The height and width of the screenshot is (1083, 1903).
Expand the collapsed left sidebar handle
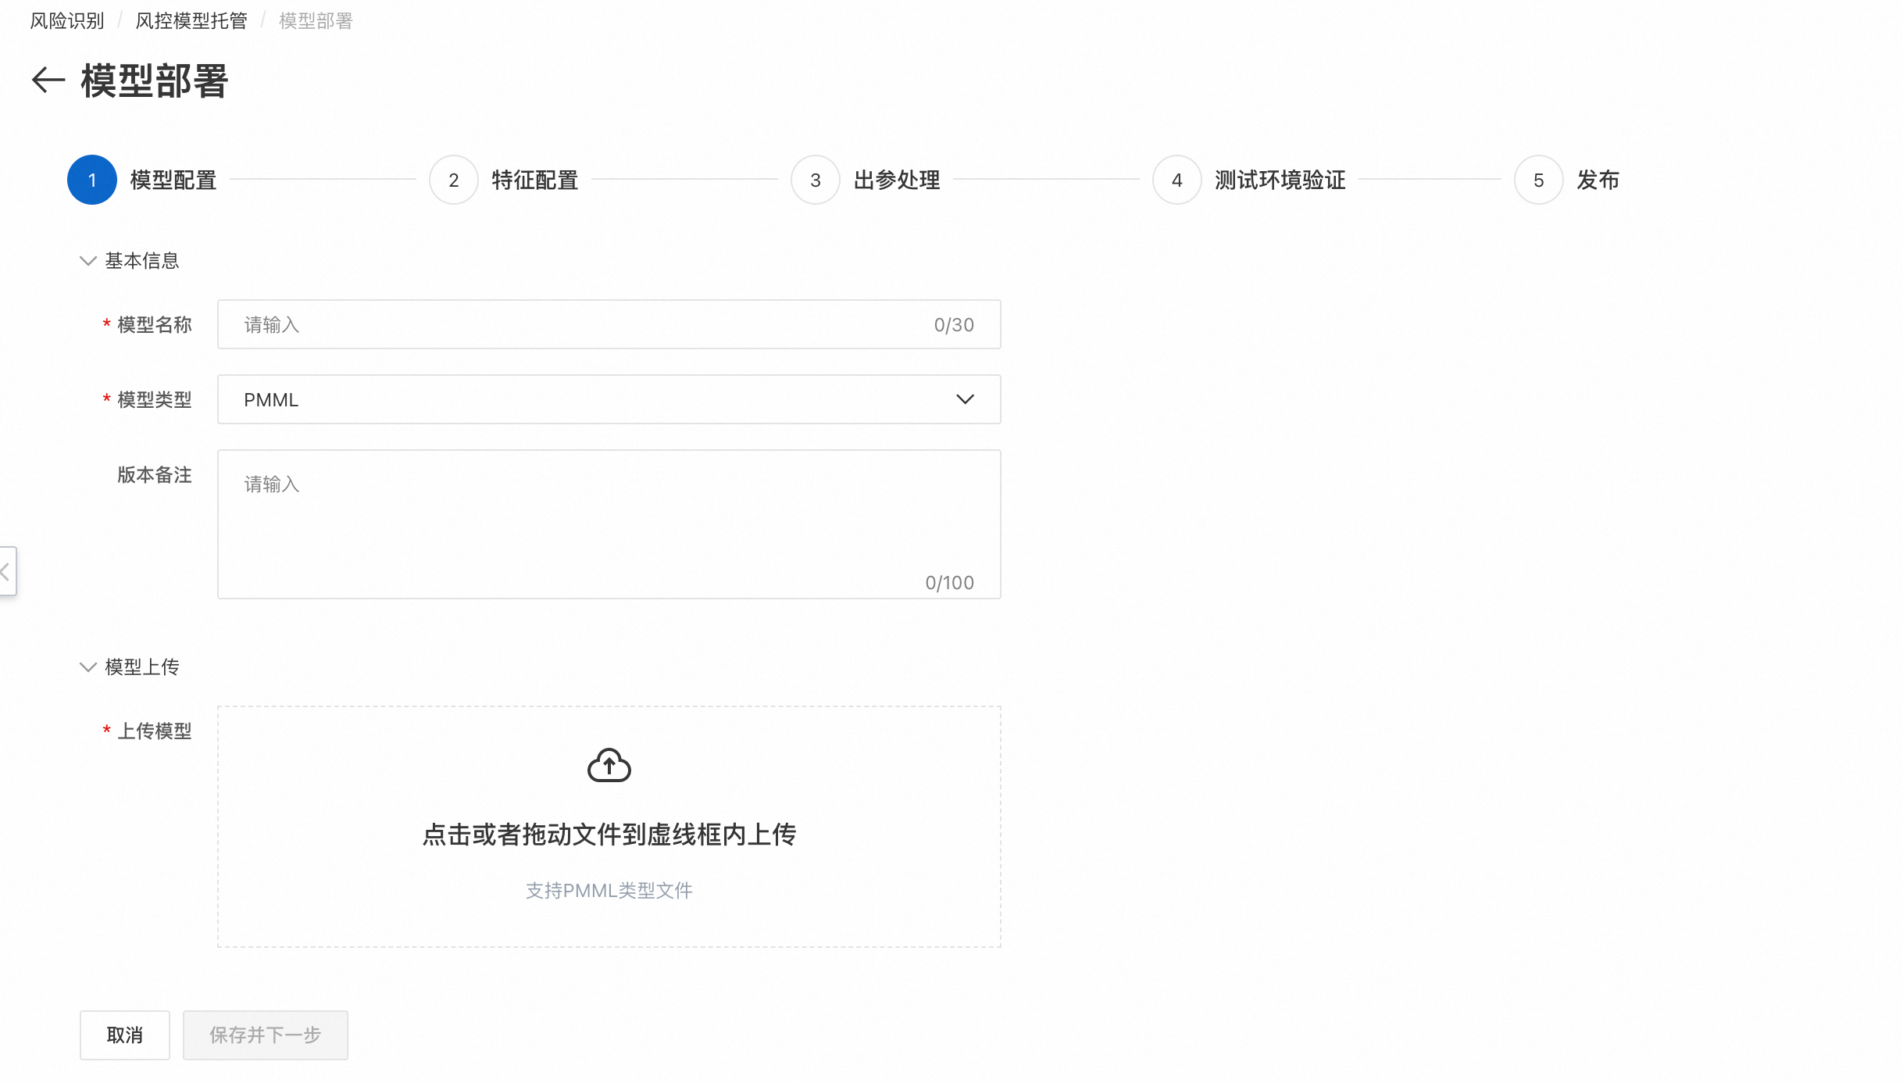[x=7, y=571]
